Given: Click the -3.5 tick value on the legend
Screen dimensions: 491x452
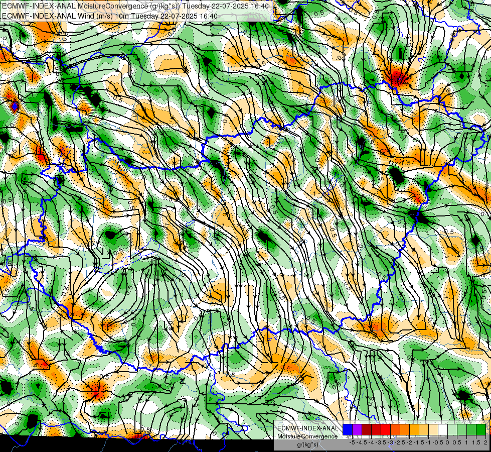Looking at the screenshot, I should coord(381,442).
